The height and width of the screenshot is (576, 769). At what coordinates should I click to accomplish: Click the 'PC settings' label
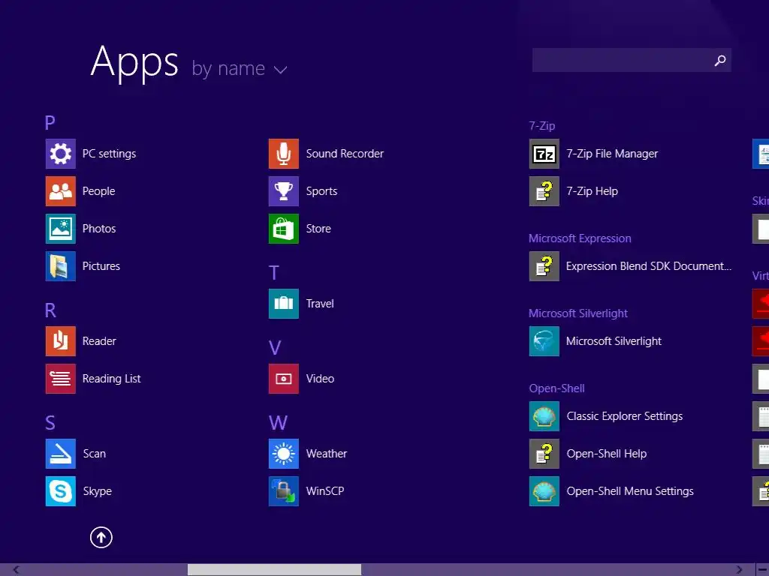click(109, 154)
